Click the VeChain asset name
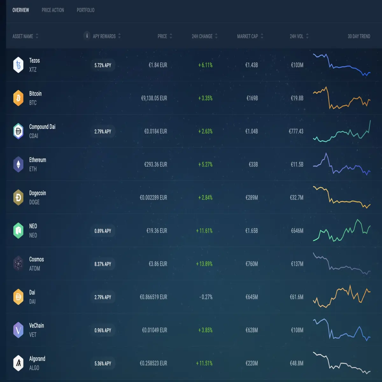The image size is (382, 382). click(37, 325)
